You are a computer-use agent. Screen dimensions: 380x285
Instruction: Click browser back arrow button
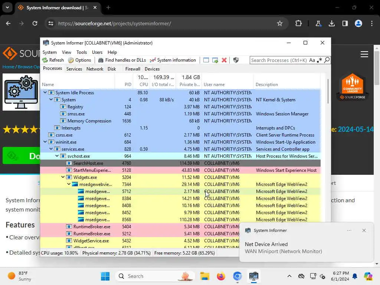click(x=8, y=23)
